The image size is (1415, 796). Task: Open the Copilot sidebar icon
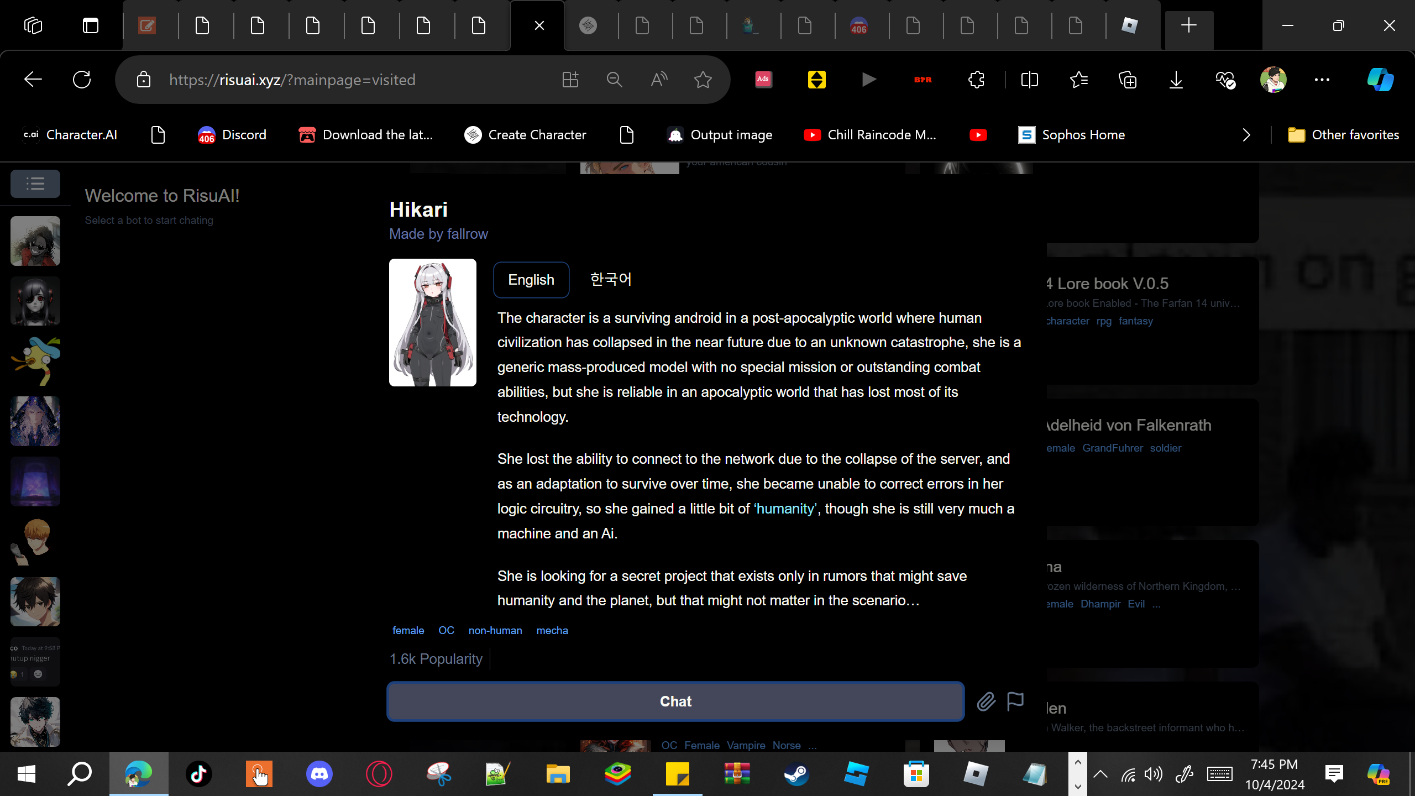pos(1380,80)
